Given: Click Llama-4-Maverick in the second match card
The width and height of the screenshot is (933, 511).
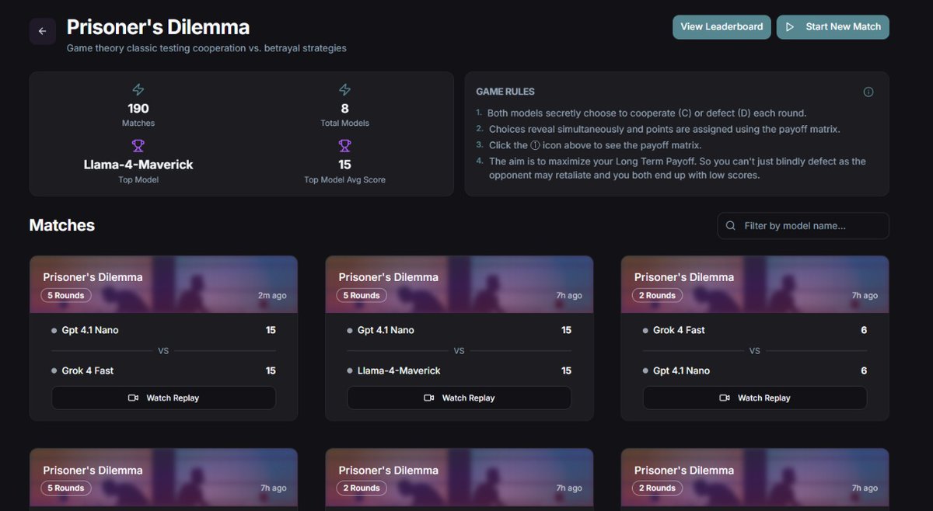Looking at the screenshot, I should pos(399,370).
